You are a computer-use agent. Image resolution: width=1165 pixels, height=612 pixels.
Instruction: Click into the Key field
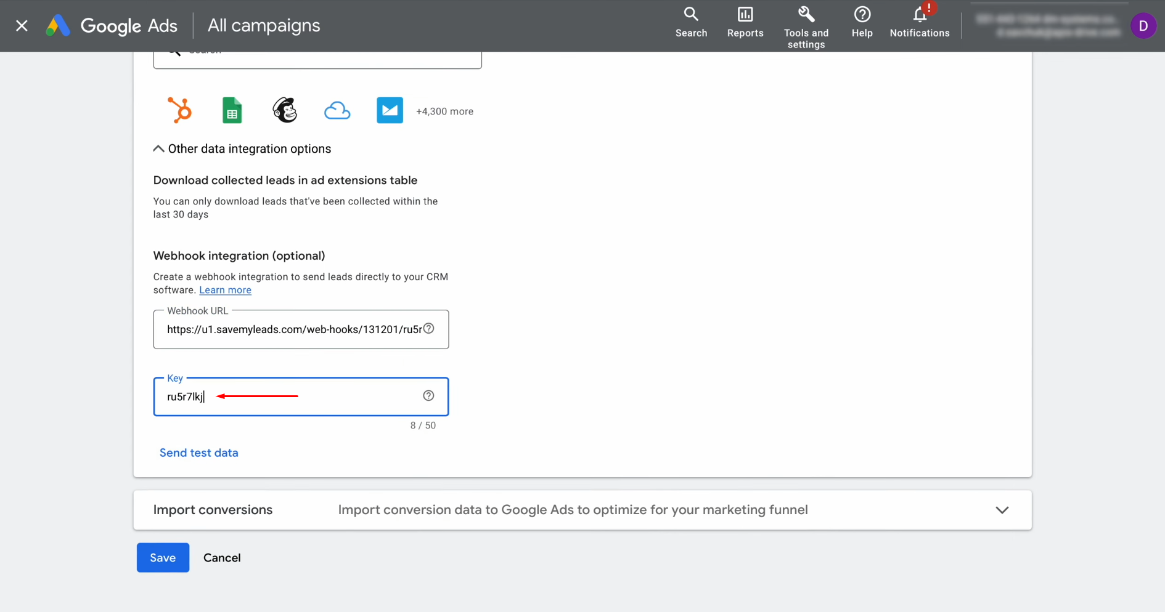(301, 397)
